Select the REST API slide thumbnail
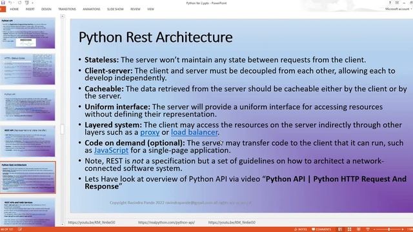Image resolution: width=413 pixels, height=232 pixels. [28, 141]
